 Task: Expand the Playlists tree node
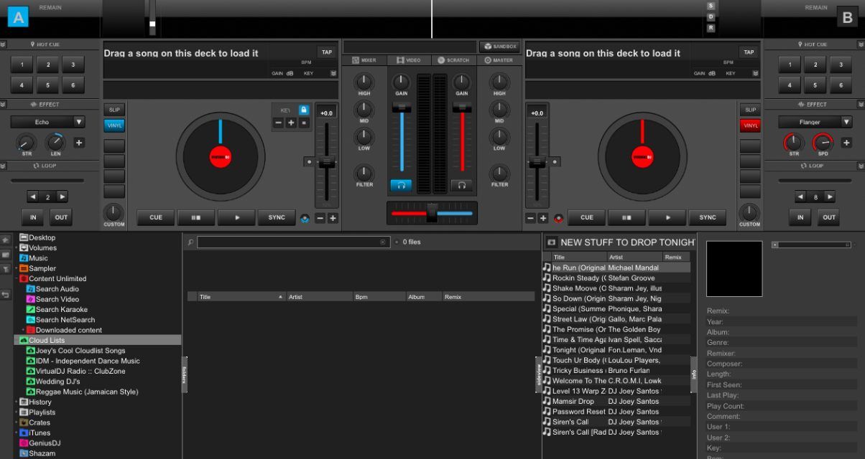(x=16, y=412)
